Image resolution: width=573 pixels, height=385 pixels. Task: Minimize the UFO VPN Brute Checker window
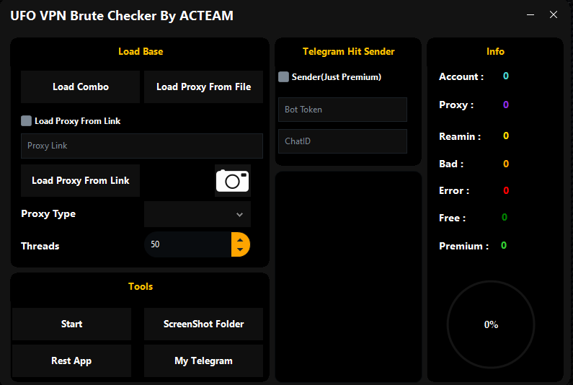(x=530, y=15)
